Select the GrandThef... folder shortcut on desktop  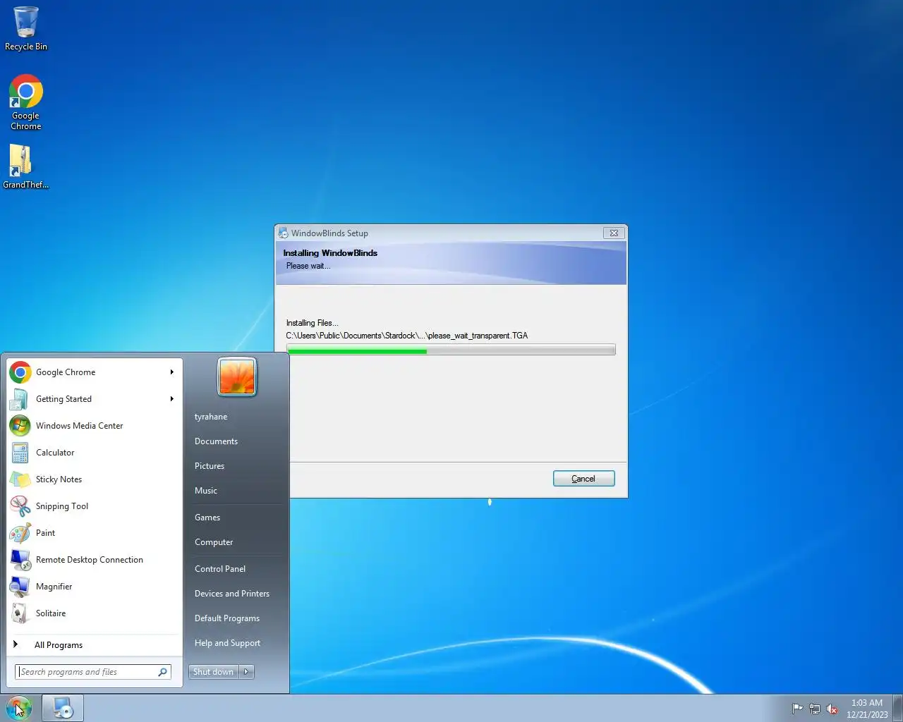(x=25, y=166)
